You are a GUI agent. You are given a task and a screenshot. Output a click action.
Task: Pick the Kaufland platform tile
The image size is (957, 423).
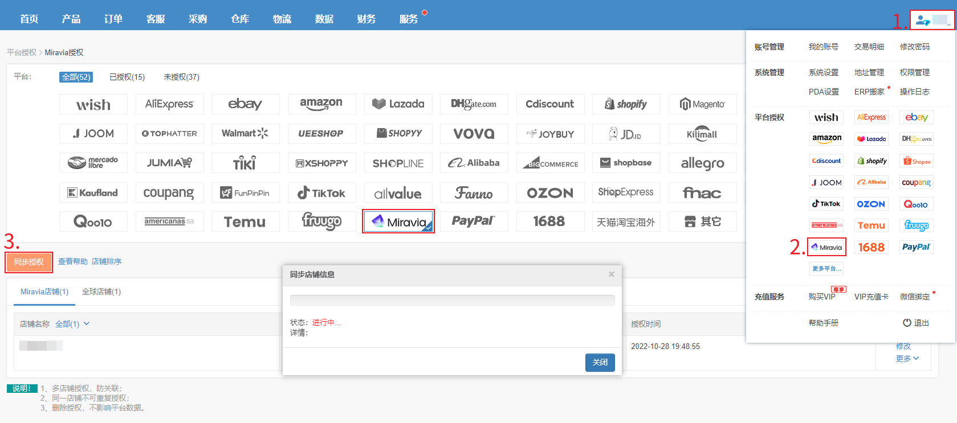tap(93, 192)
